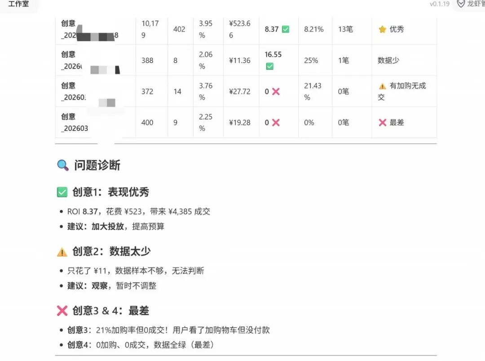Click the bold 观察 suggestion text
The width and height of the screenshot is (485, 361).
click(x=99, y=286)
